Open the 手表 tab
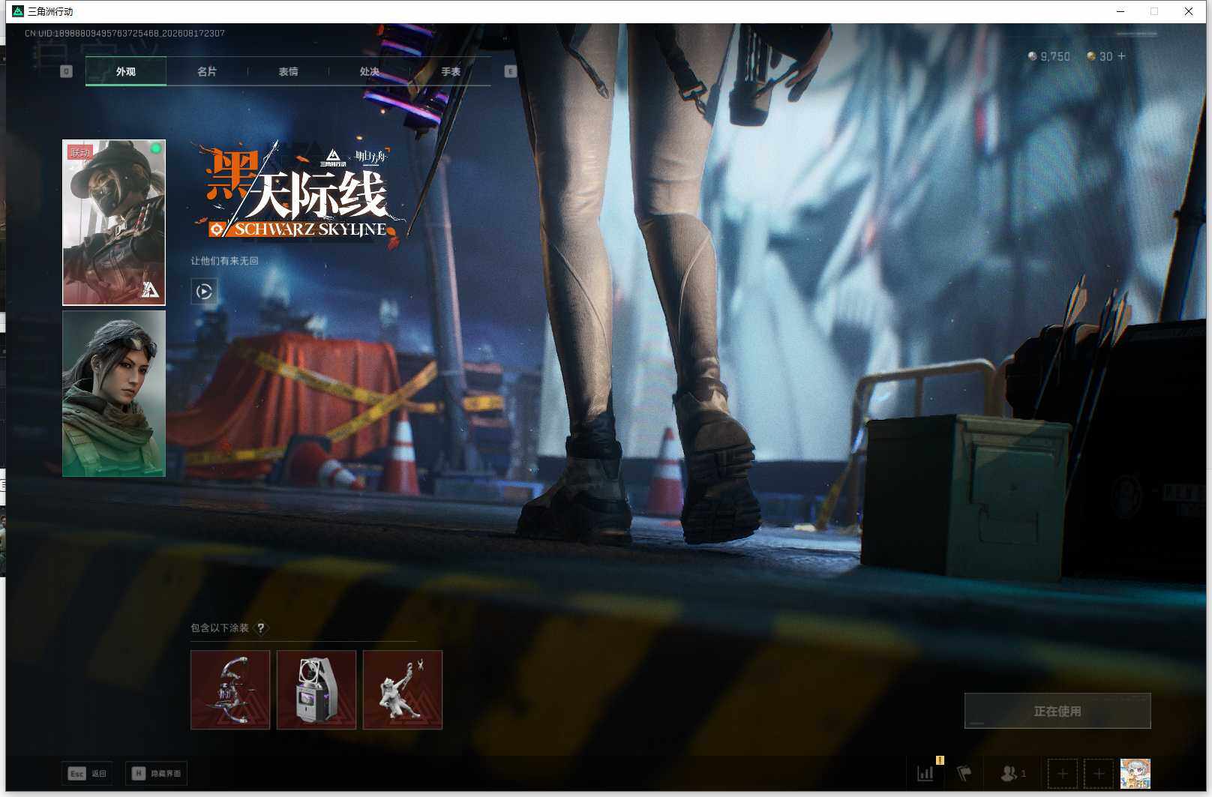This screenshot has width=1212, height=797. coord(451,72)
